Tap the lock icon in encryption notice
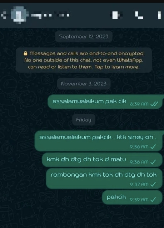Image resolution: width=164 pixels, height=228 pixels. tap(25, 53)
